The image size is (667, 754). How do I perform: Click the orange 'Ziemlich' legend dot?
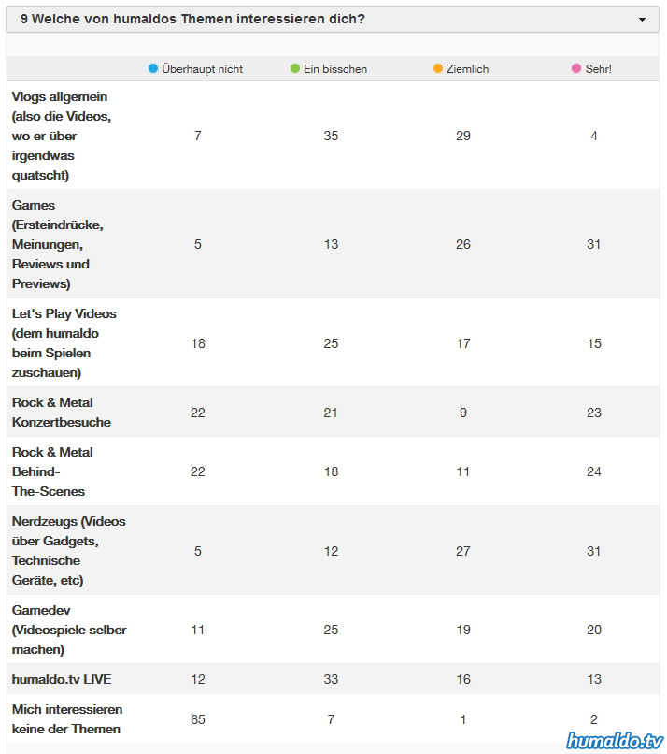[438, 68]
